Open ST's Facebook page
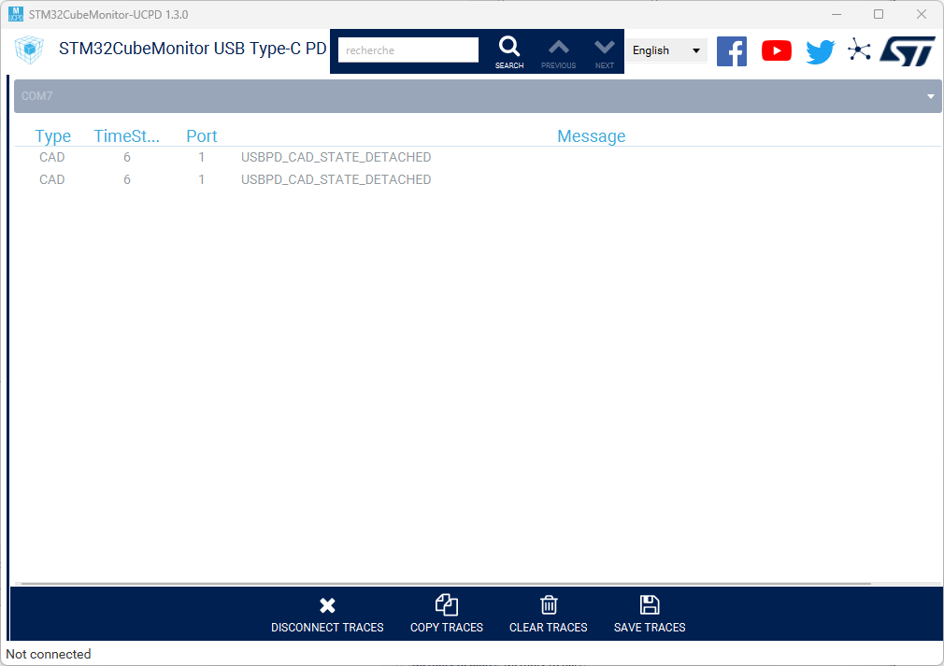The image size is (944, 666). [732, 50]
